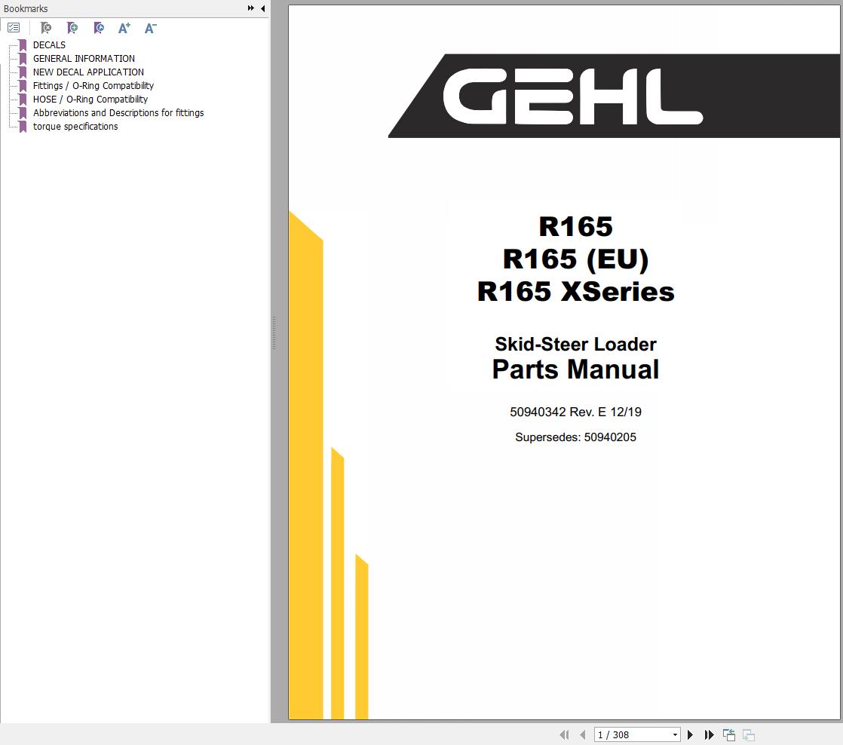Open the DECALS bookmark
Viewport: 843px width, 745px height.
49,45
